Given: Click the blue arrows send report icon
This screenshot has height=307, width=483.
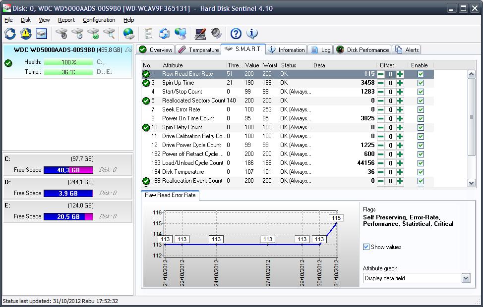Looking at the screenshot, I should 164,33.
